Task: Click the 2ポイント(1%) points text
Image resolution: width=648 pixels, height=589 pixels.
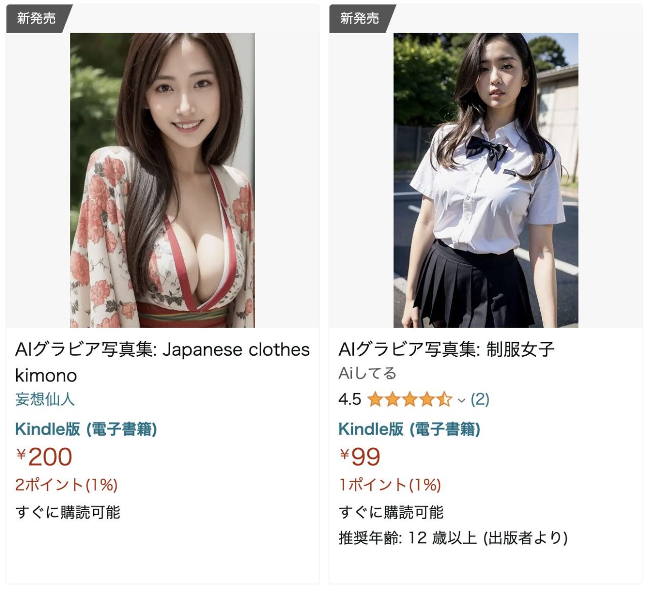Action: [x=66, y=485]
